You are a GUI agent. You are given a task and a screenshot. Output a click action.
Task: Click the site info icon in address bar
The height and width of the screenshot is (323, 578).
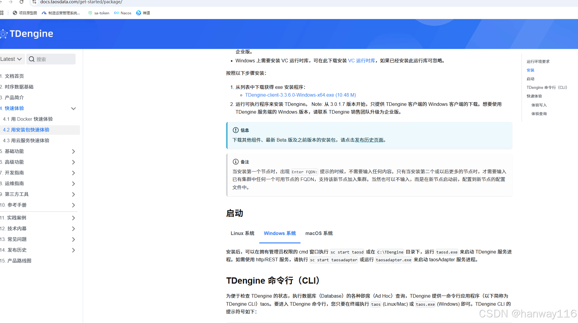click(34, 2)
